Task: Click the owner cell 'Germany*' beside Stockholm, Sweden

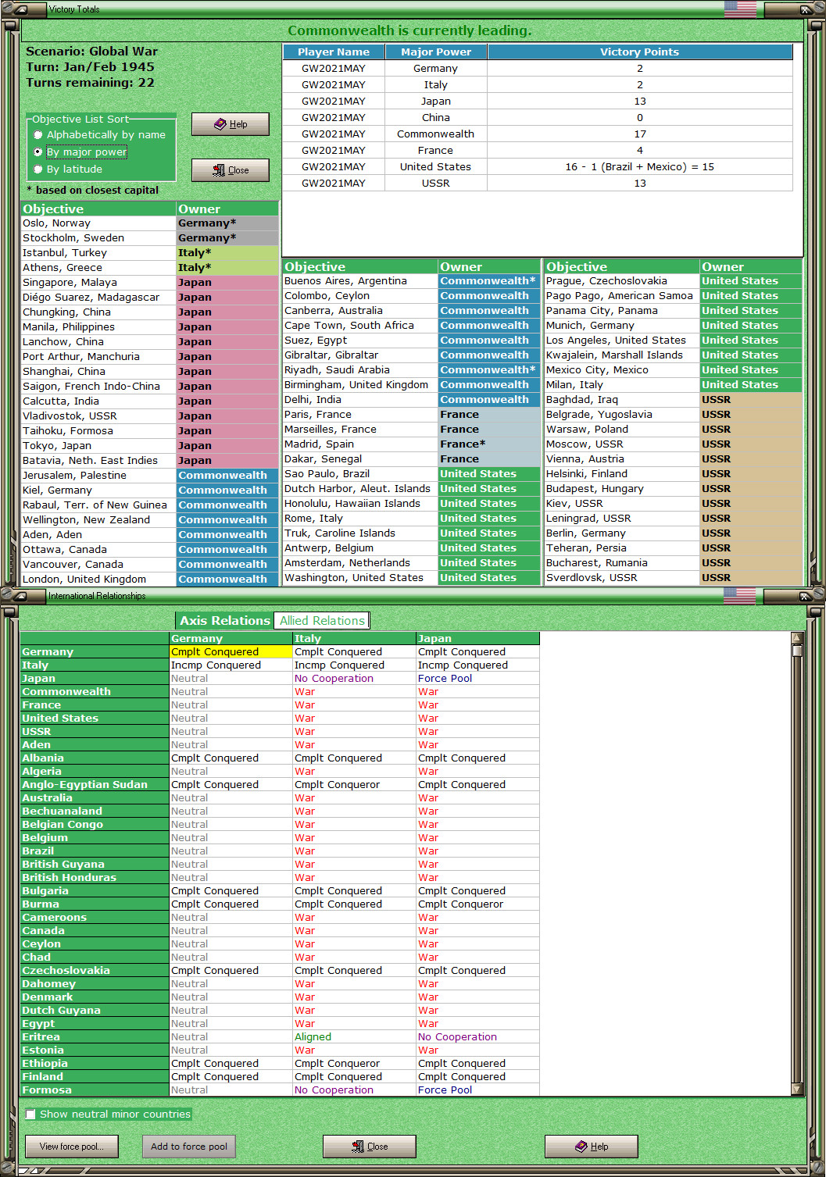Action: (x=227, y=238)
